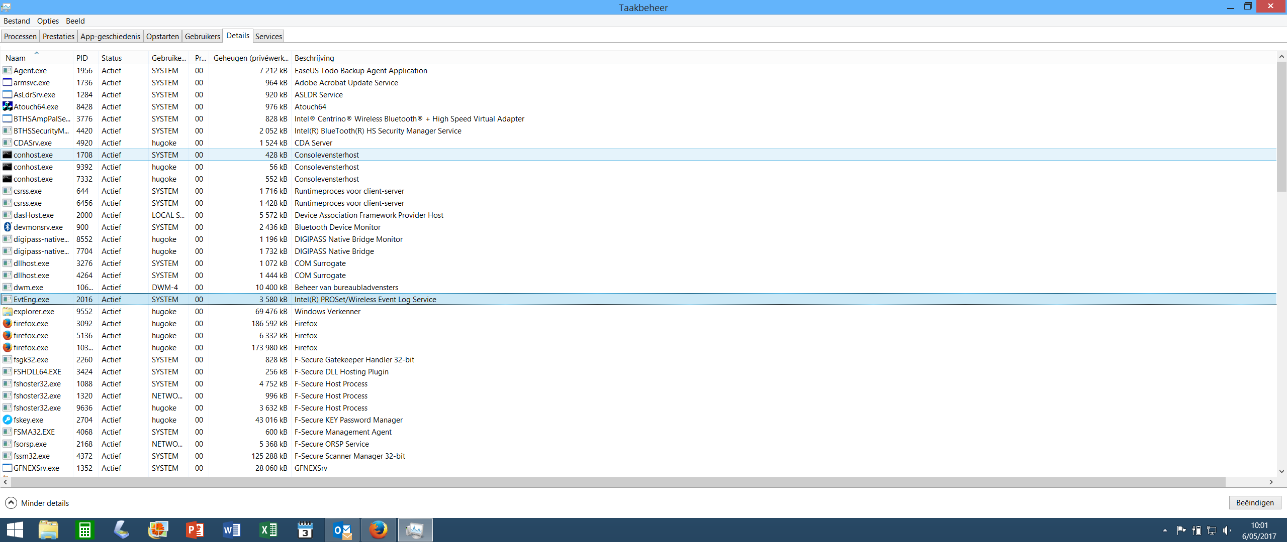Open the Windows Start button

point(15,530)
